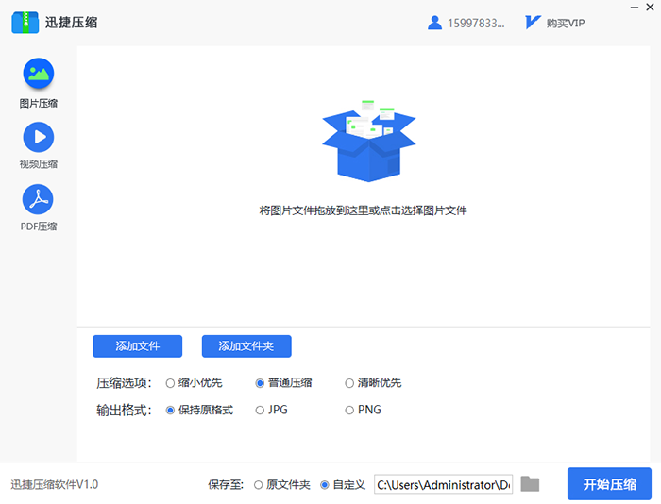This screenshot has width=661, height=504.
Task: Click the account name 15997833...
Action: pos(476,24)
